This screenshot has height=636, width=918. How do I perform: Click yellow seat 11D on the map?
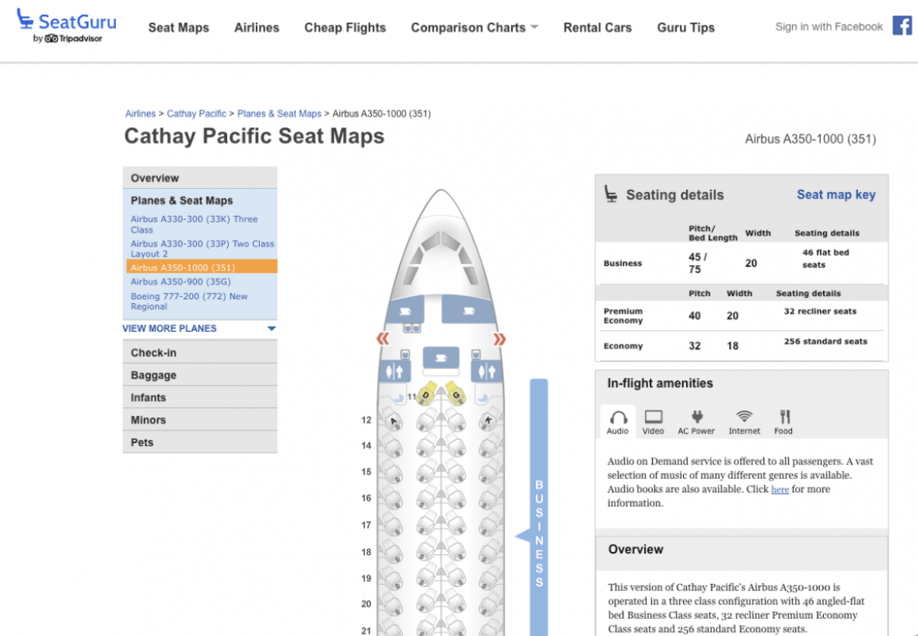426,395
